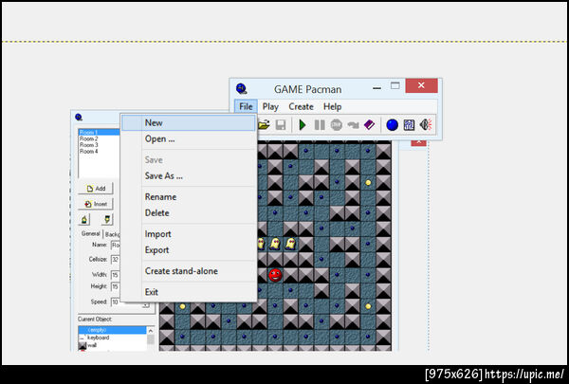Click the Speed input field

click(116, 302)
